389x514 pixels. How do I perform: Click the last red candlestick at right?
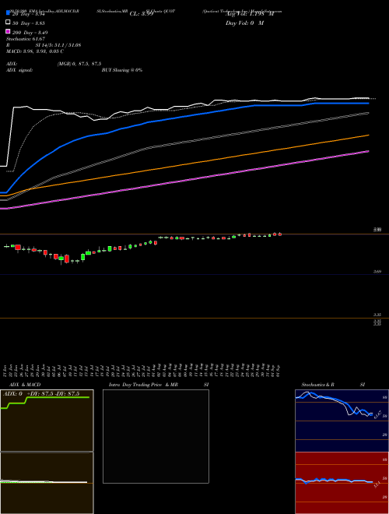pos(280,234)
